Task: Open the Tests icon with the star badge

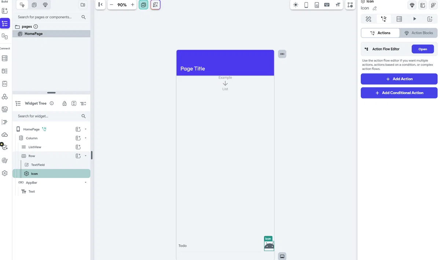Action: tap(4, 147)
